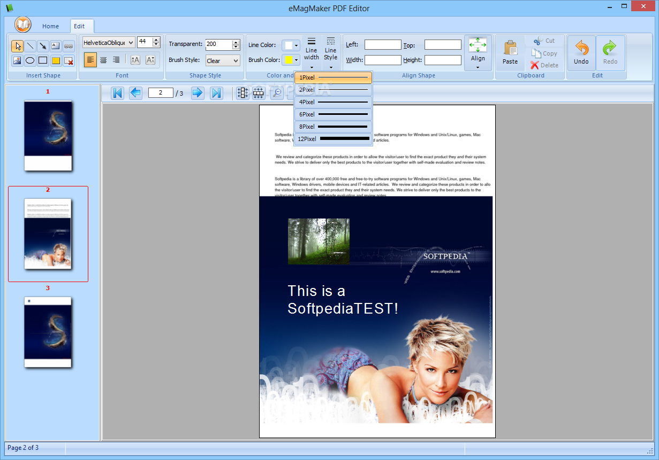Zoom out with the magnifier icon
Image resolution: width=659 pixels, height=460 pixels.
coord(277,93)
